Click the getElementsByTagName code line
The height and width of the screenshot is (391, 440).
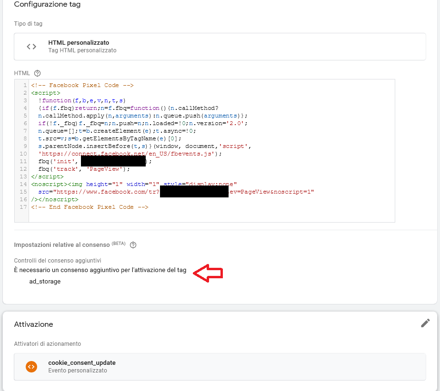(110, 139)
